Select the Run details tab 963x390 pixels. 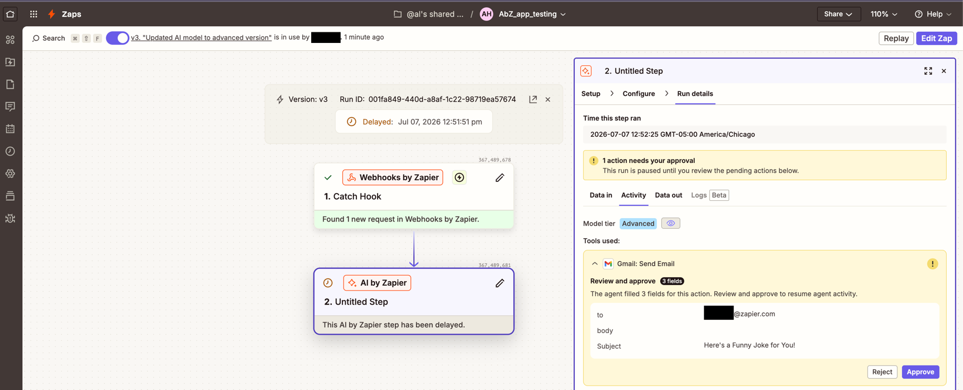(695, 94)
